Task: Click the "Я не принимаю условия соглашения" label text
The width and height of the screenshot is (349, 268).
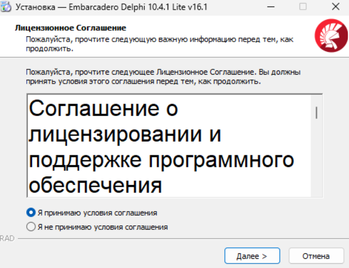Action: click(x=103, y=227)
